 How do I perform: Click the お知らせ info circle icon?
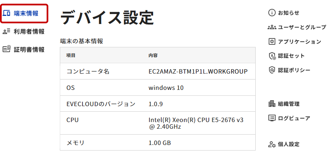pyautogui.click(x=272, y=13)
